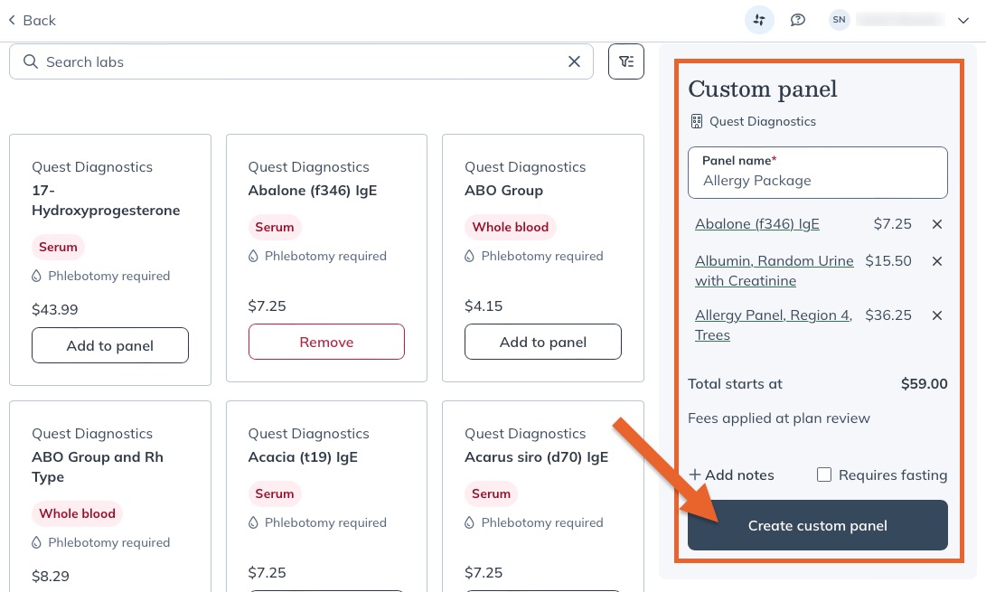Click Create custom panel button
The width and height of the screenshot is (986, 592).
coord(818,525)
